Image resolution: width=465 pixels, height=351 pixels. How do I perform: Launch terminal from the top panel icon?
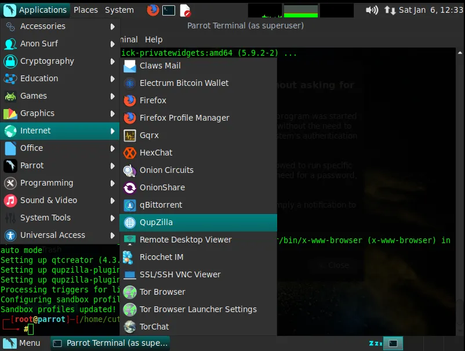(169, 10)
